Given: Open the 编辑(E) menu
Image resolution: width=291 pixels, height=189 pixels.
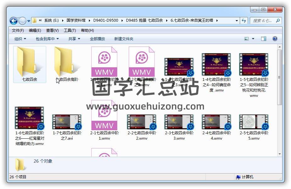Looking at the screenshot, I should tap(35, 30).
